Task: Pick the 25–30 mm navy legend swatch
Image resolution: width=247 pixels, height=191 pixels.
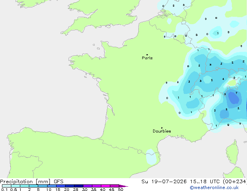Action: [x=79, y=186]
